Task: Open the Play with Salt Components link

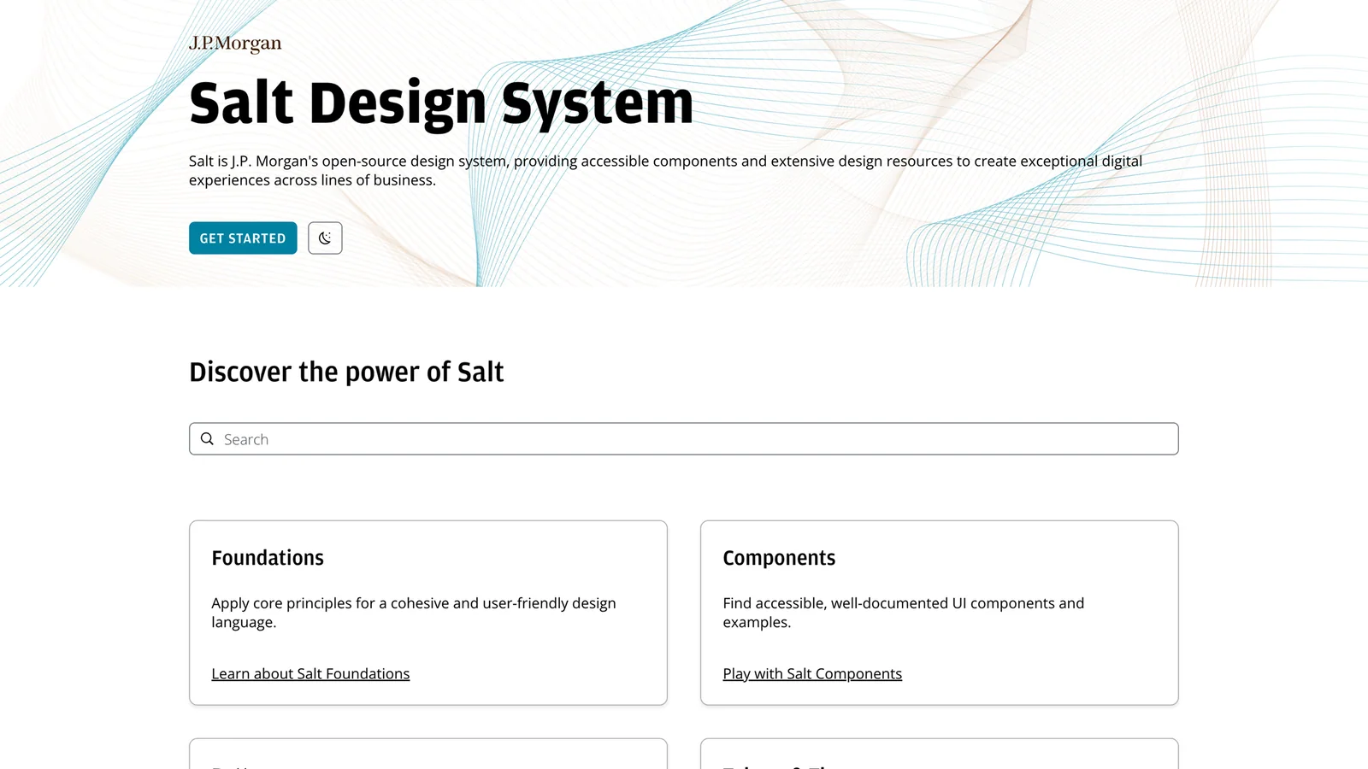Action: (x=812, y=674)
